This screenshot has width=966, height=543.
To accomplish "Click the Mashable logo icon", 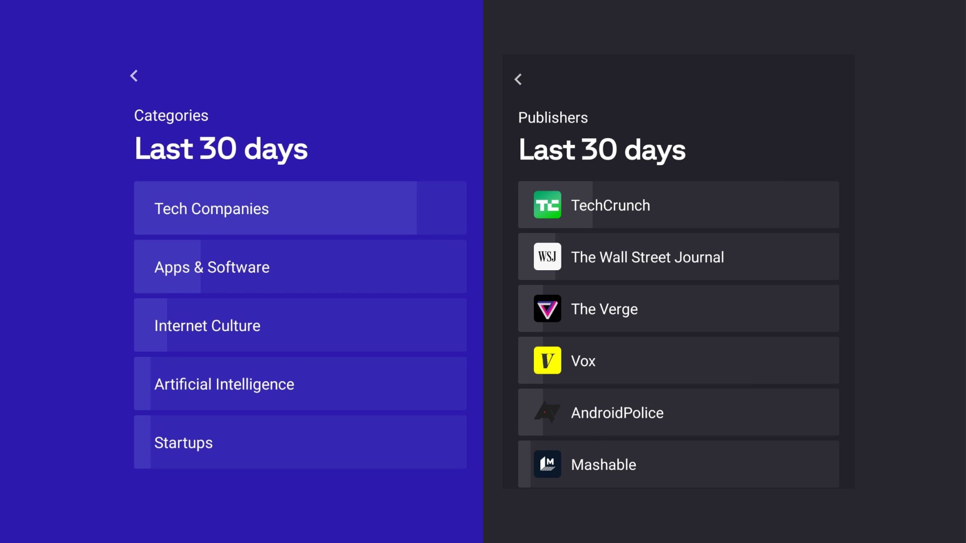I will tap(547, 464).
